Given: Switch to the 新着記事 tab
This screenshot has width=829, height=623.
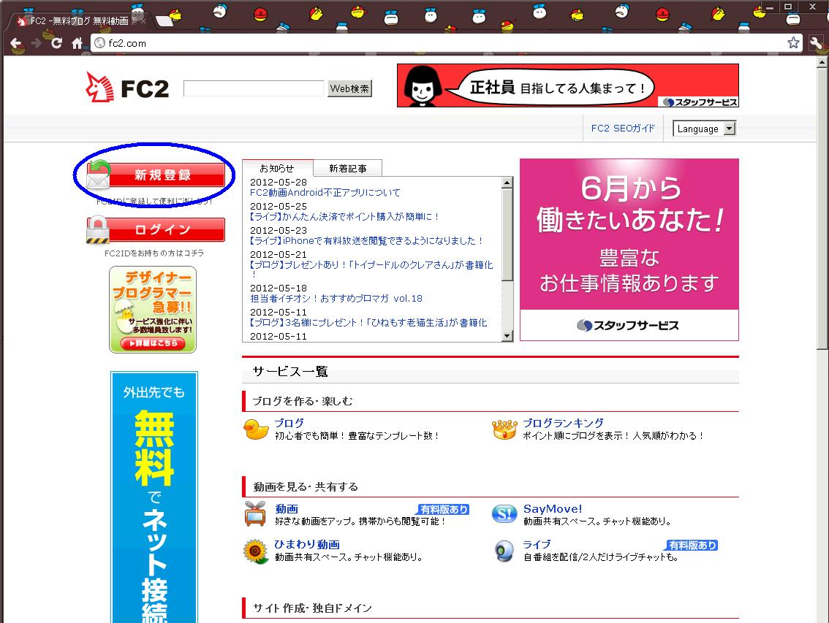Looking at the screenshot, I should pyautogui.click(x=348, y=169).
